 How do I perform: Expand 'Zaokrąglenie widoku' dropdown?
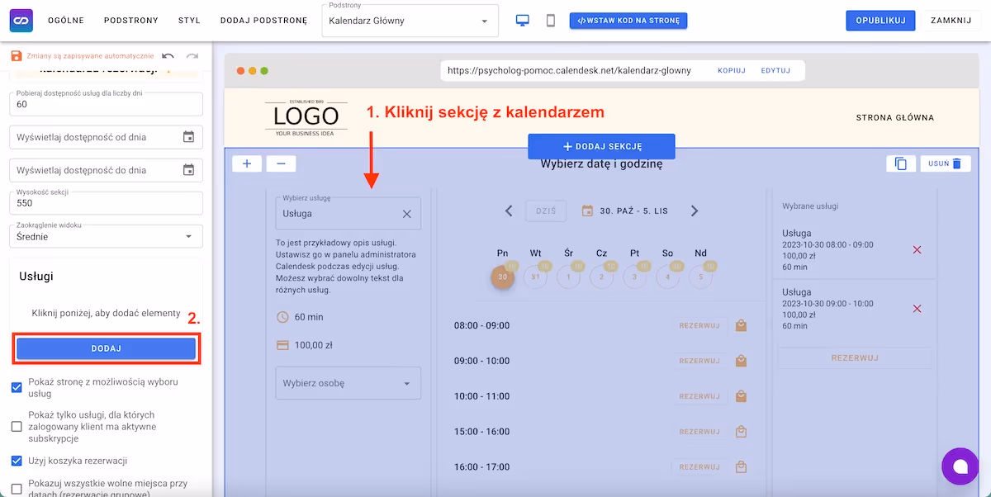click(x=106, y=236)
